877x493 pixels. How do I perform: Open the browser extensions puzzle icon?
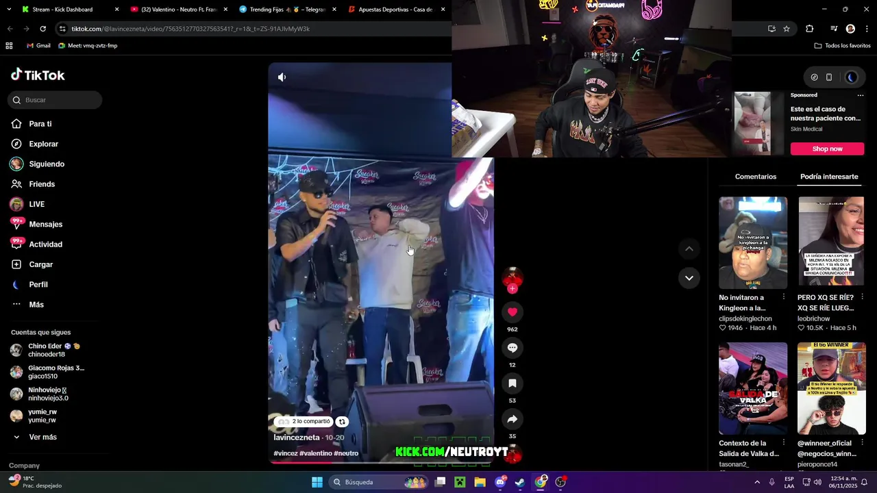point(810,29)
